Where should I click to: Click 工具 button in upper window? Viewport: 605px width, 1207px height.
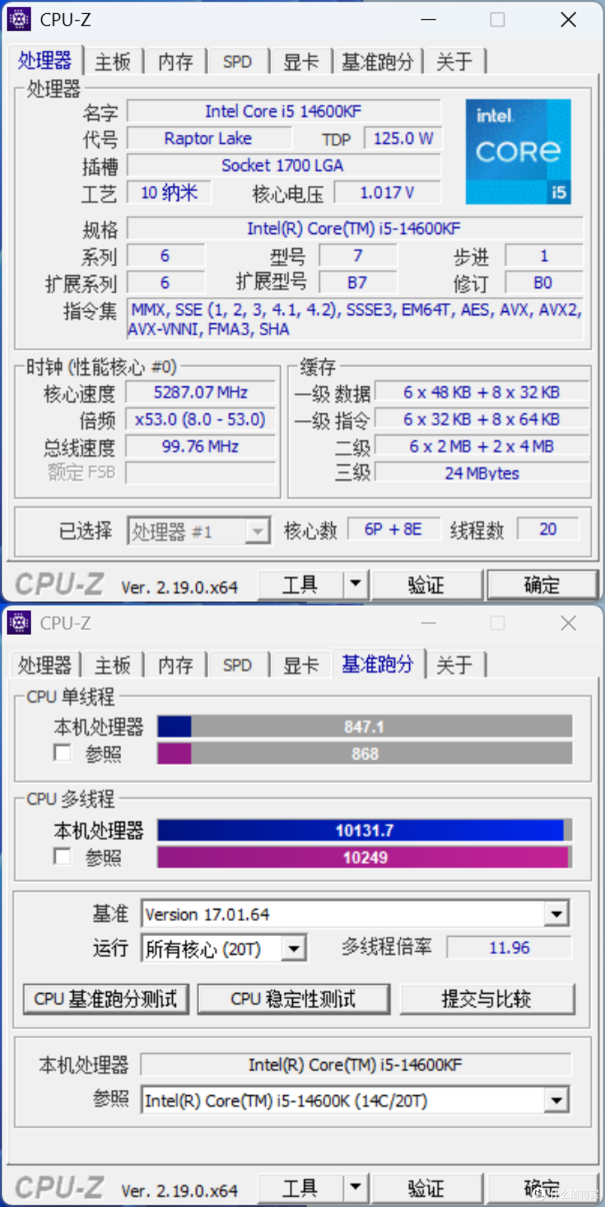(x=300, y=585)
